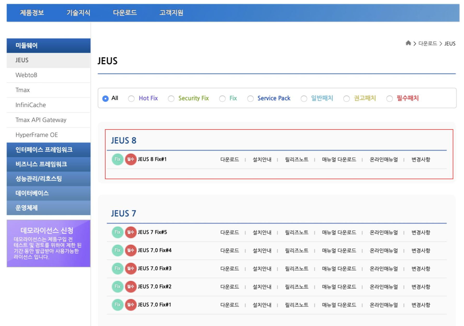This screenshot has width=464, height=326.
Task: Expand the 미들웨어 sidebar section
Action: coord(49,45)
